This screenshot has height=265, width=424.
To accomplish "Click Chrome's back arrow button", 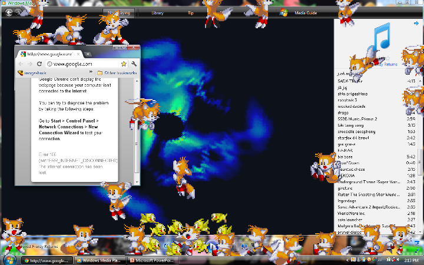I will pyautogui.click(x=21, y=64).
